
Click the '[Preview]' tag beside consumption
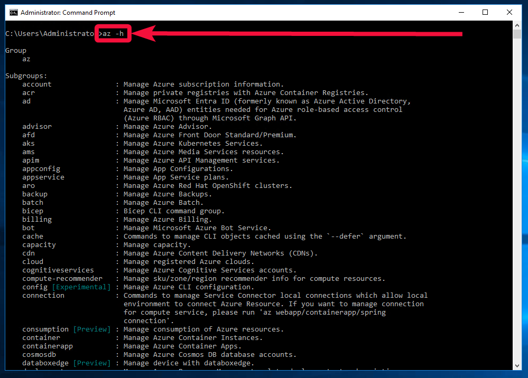pyautogui.click(x=92, y=329)
